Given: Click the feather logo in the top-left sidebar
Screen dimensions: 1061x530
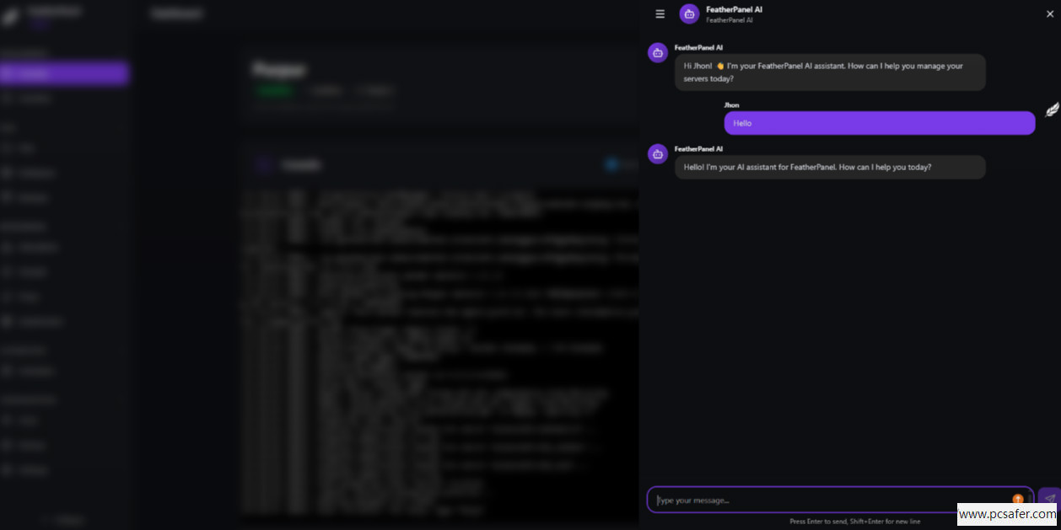Looking at the screenshot, I should [10, 15].
